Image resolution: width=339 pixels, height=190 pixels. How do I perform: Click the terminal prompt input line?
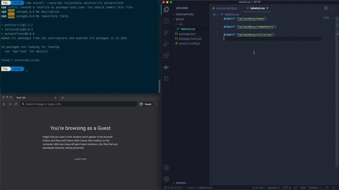pyautogui.click(x=80, y=69)
